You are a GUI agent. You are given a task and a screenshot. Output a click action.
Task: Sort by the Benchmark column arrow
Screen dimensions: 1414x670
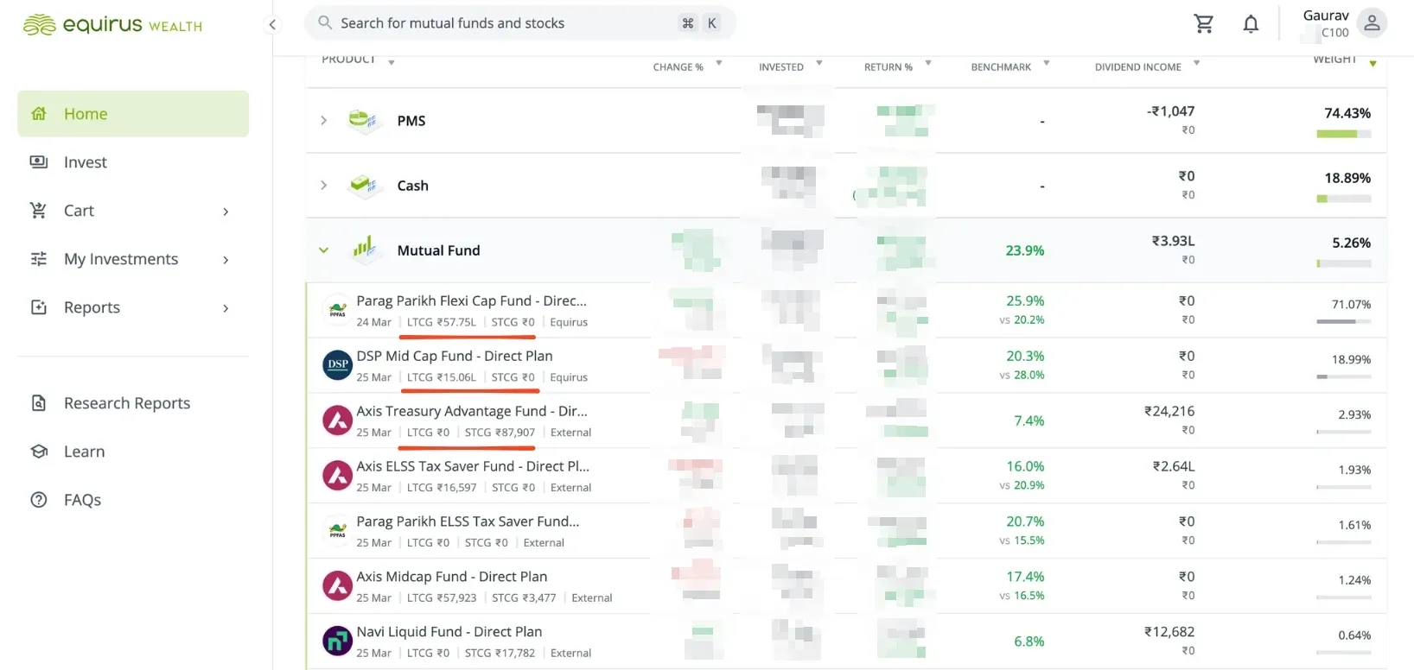pos(1046,63)
